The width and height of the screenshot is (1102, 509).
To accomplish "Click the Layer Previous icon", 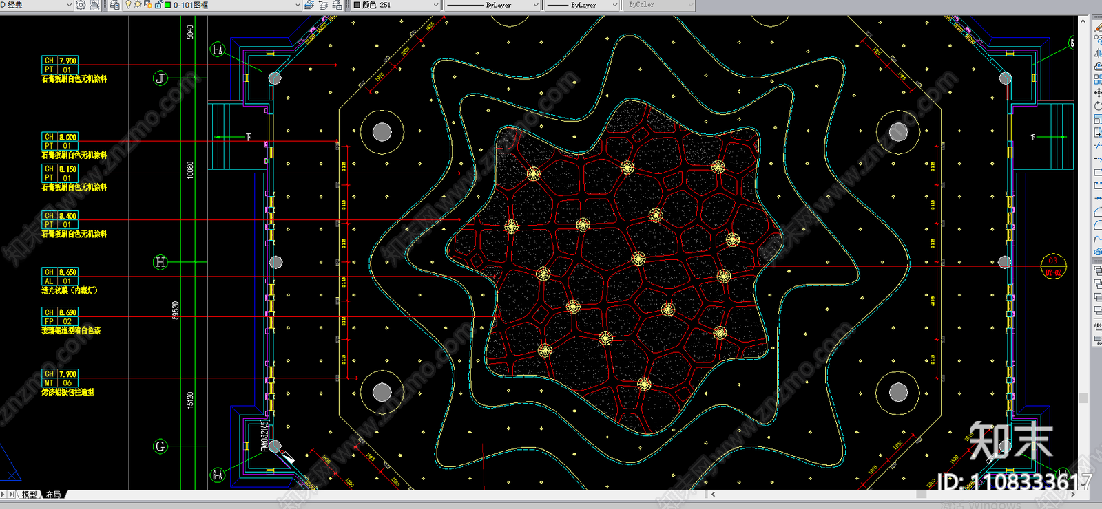I will coord(323,5).
